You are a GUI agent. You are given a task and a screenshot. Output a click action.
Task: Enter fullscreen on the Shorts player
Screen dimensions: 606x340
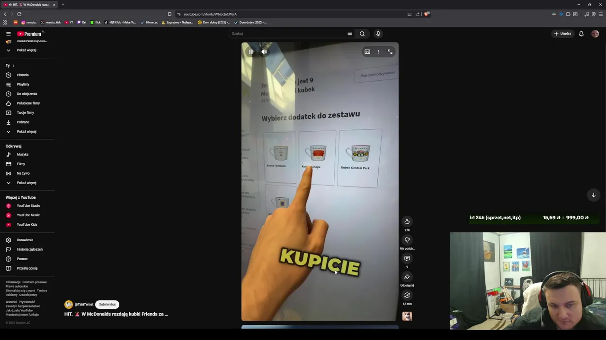tap(390, 51)
